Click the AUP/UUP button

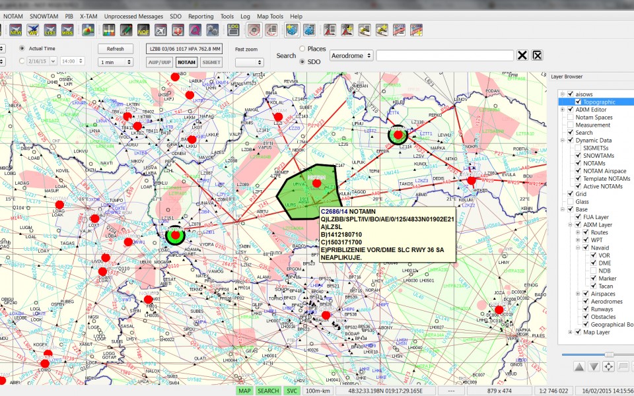click(159, 62)
